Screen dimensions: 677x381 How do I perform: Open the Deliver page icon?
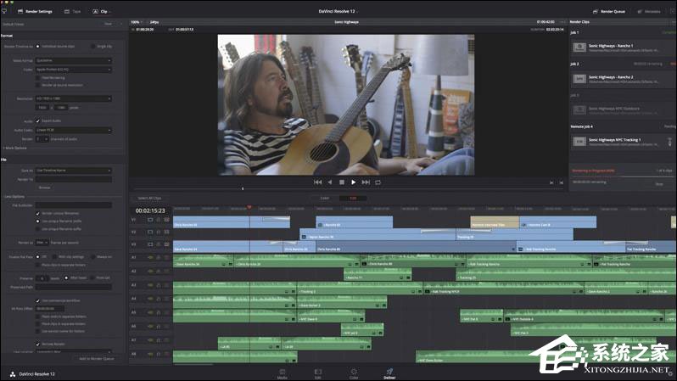(x=389, y=372)
